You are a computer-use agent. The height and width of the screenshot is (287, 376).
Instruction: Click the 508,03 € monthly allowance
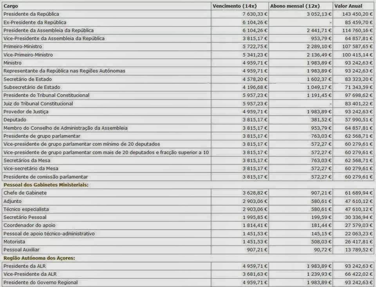click(321, 242)
